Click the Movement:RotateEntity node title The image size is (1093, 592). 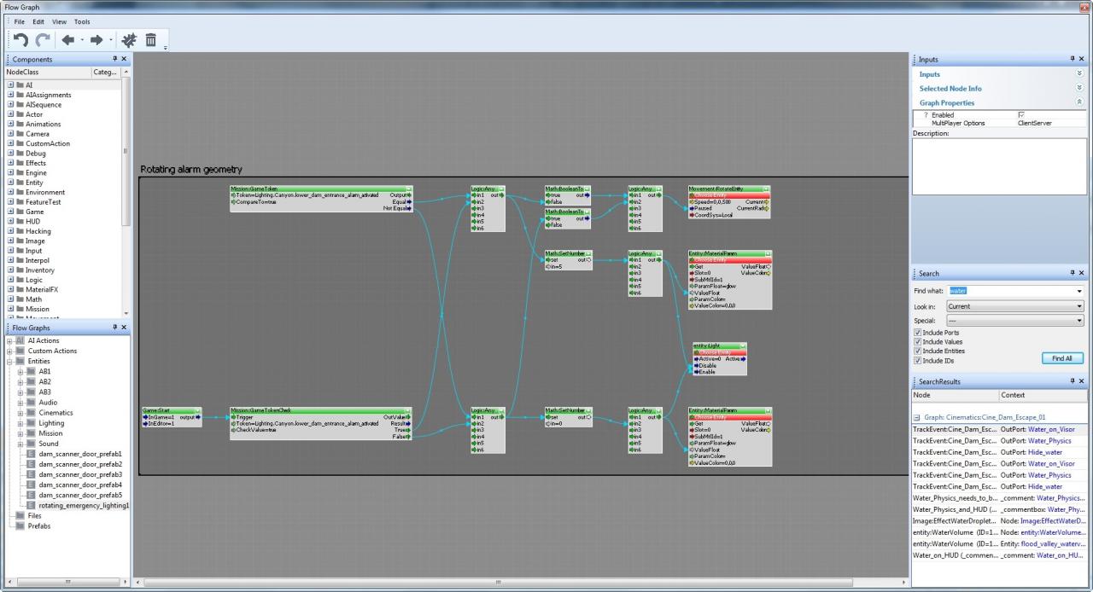click(729, 189)
